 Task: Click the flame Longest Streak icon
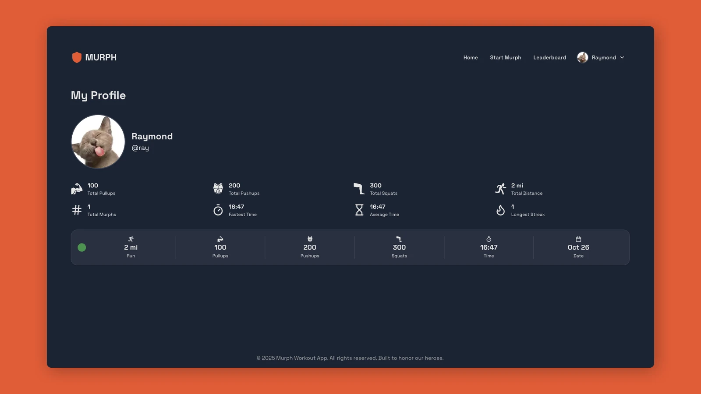pos(500,210)
